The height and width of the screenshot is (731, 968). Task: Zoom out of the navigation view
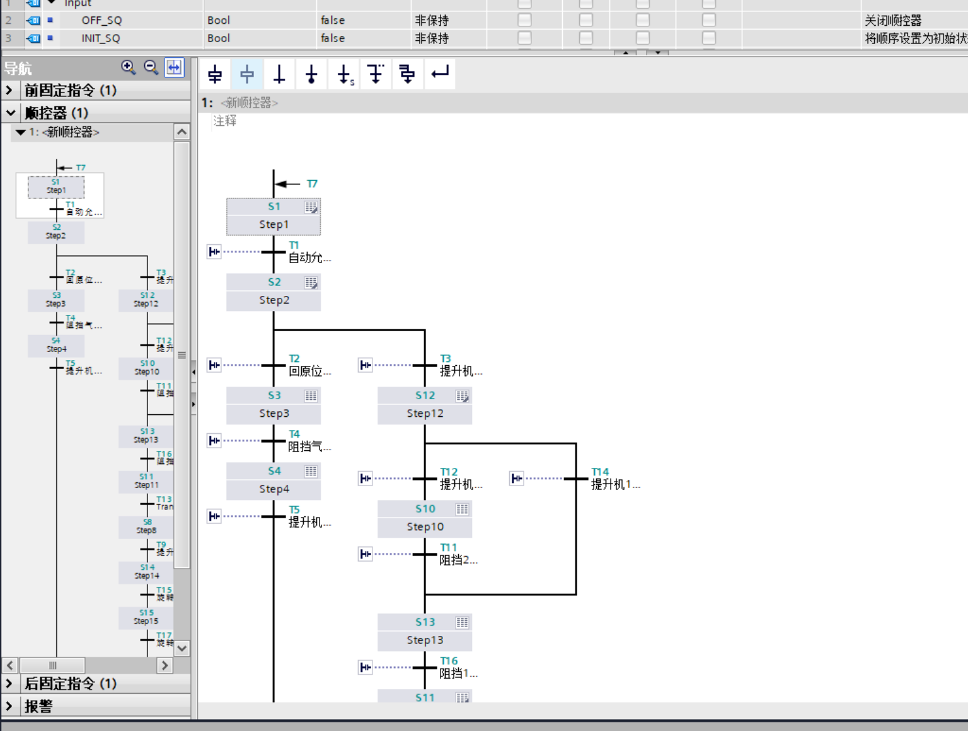(151, 67)
